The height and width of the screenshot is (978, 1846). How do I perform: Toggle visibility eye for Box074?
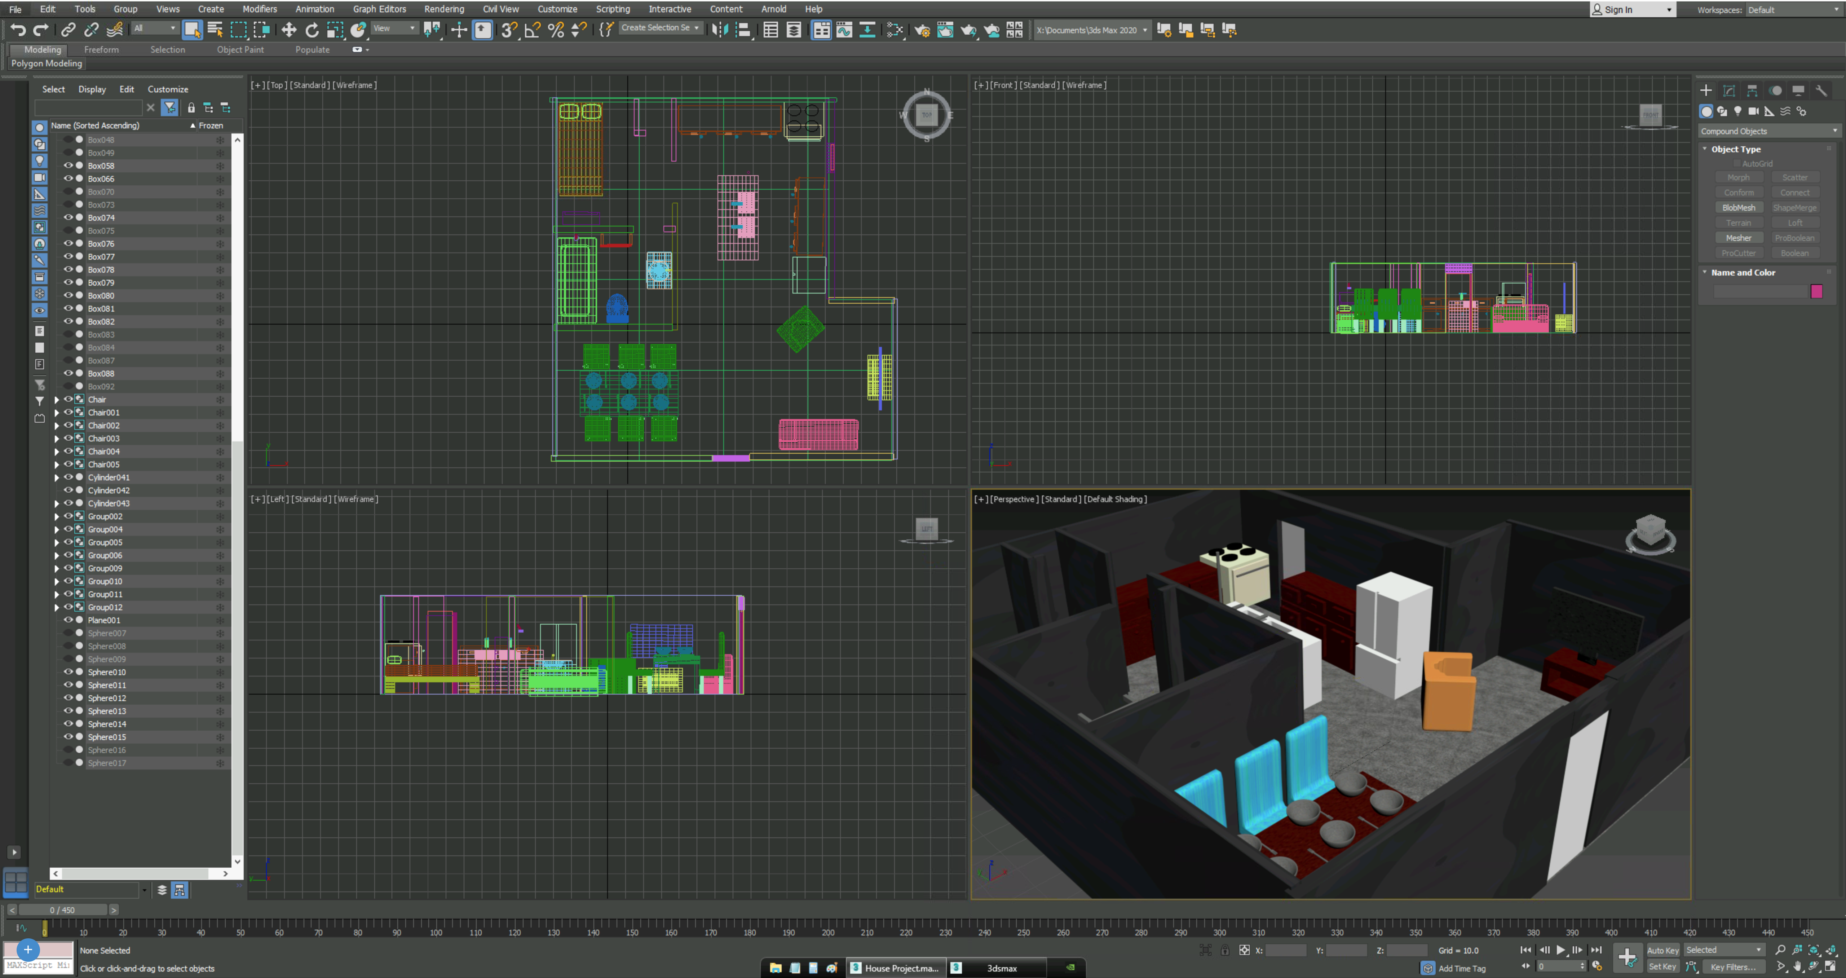point(69,217)
